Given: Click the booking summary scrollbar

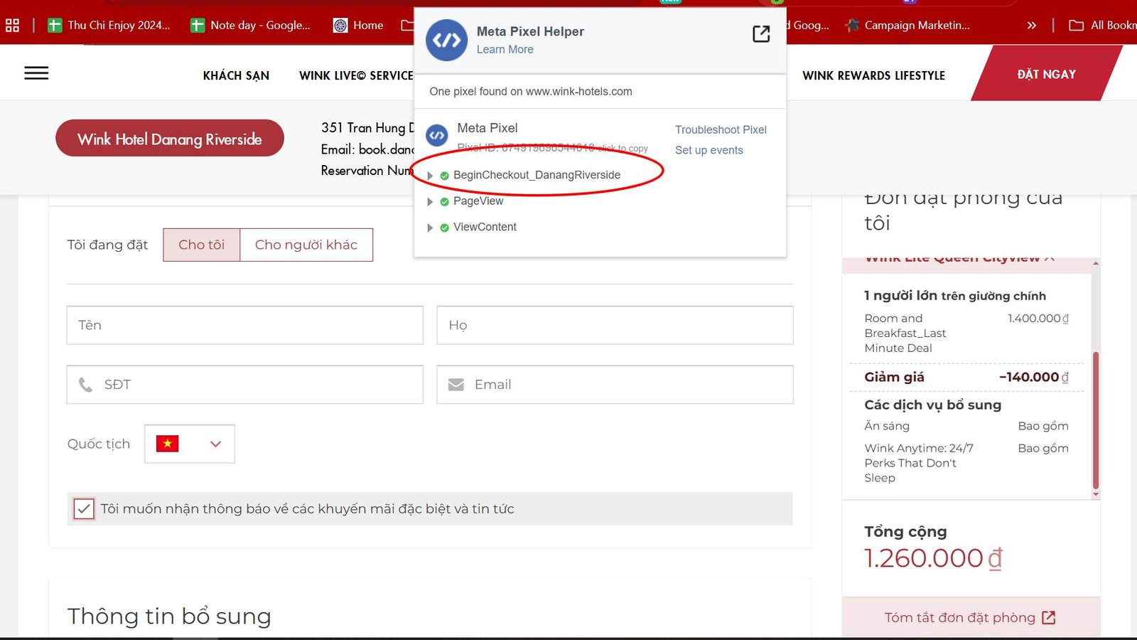Looking at the screenshot, I should click(x=1095, y=420).
